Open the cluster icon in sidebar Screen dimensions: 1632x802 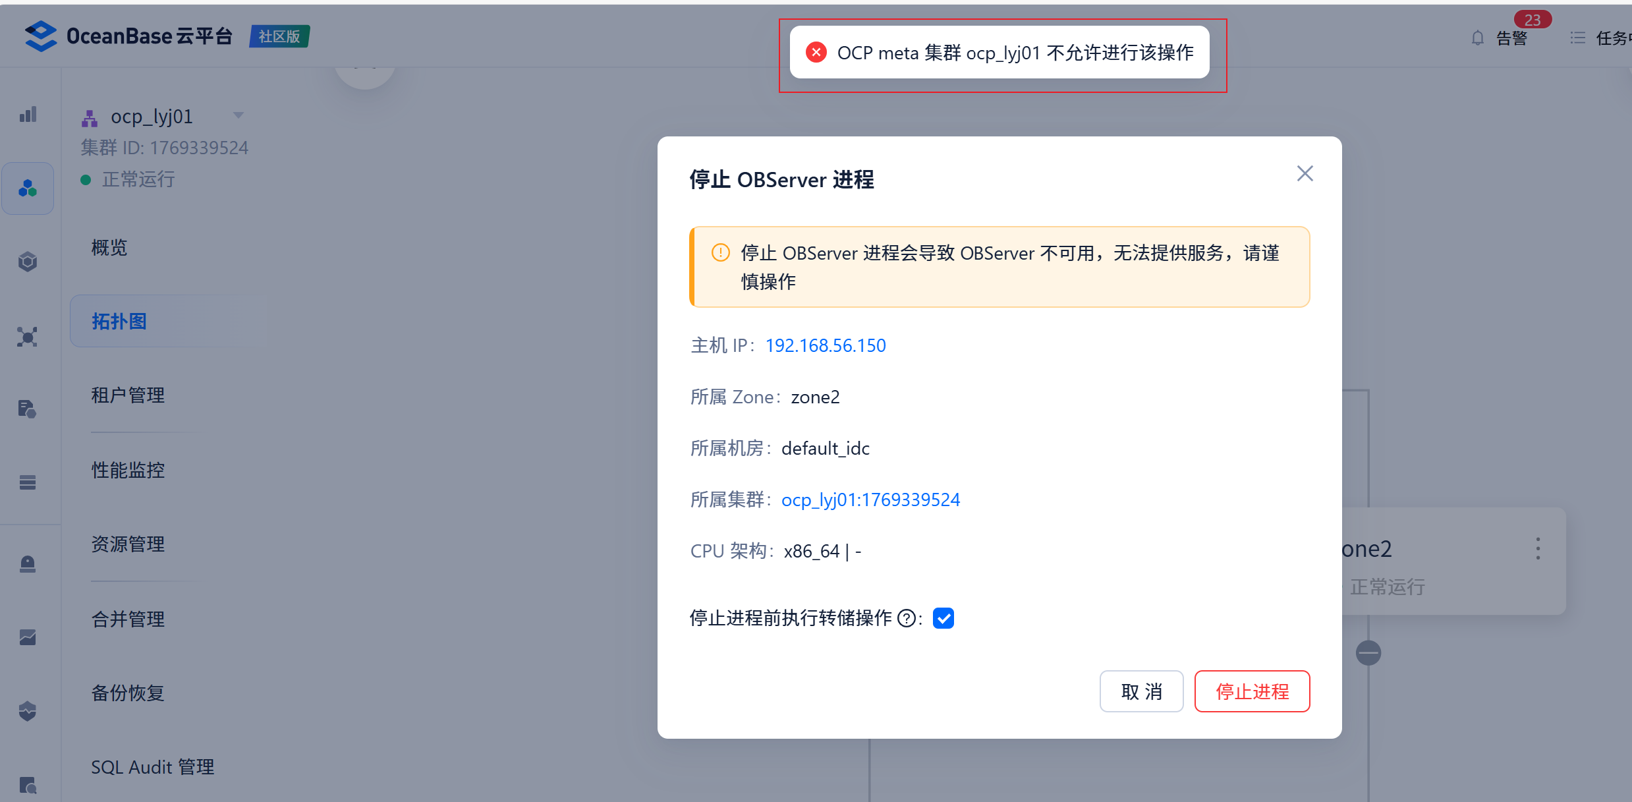point(28,189)
